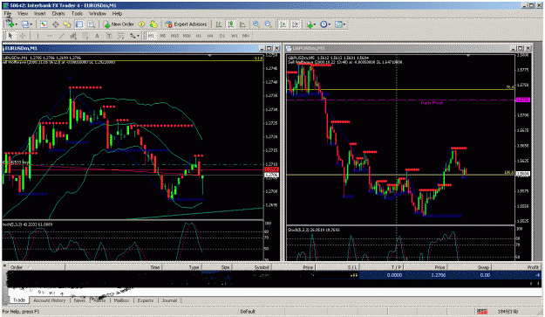Image resolution: width=545 pixels, height=317 pixels.
Task: Switch timeframe to M1
Action: coord(152,36)
